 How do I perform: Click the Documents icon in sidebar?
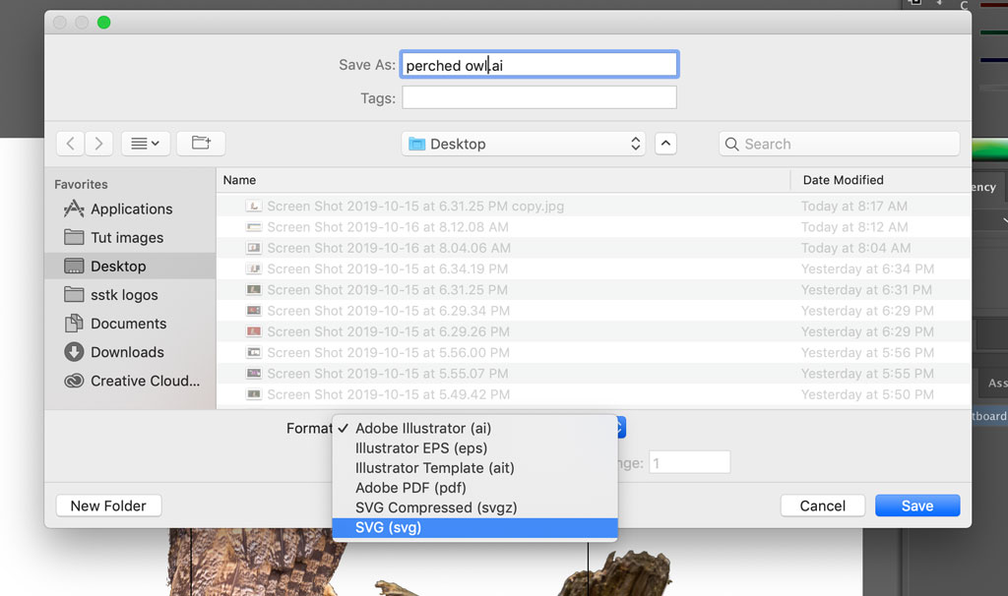(x=74, y=323)
